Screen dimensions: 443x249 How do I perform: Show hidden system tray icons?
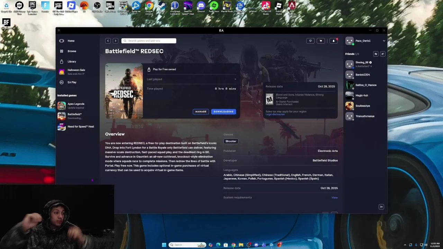[x=405, y=245]
